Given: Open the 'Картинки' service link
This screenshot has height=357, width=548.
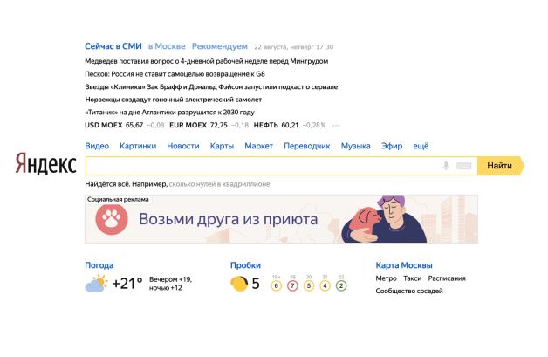Looking at the screenshot, I should 138,146.
